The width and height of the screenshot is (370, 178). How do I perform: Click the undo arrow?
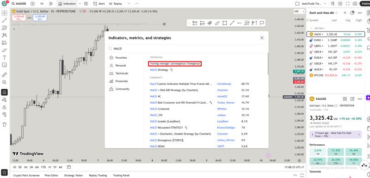[129, 4]
